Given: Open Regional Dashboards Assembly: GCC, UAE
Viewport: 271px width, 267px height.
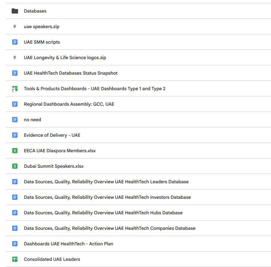Looking at the screenshot, I should 69,104.
